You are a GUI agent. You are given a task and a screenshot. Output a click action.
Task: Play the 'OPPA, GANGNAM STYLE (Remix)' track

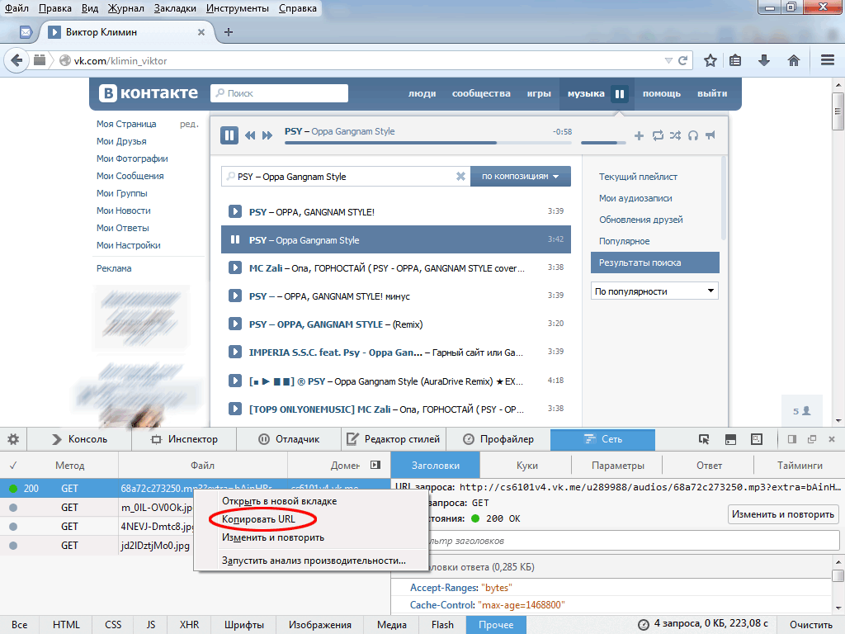click(235, 324)
